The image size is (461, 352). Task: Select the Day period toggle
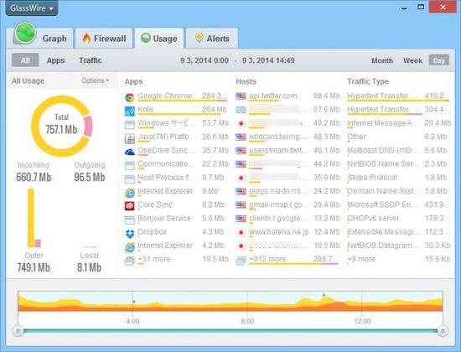[x=438, y=60]
